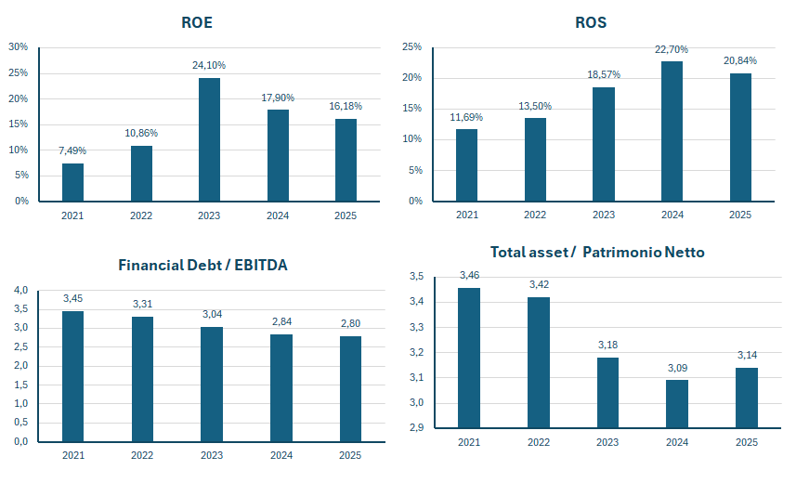Select the Debt/EBITDA bar labeled 3,45

click(73, 376)
